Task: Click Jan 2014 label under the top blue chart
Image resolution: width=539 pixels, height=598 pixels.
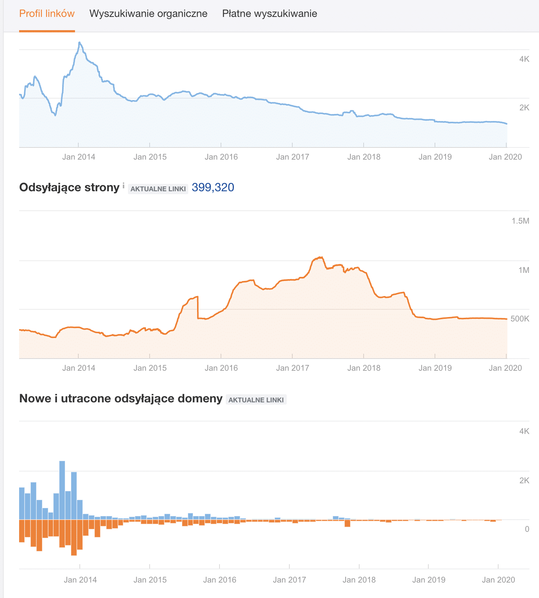Action: coord(79,157)
